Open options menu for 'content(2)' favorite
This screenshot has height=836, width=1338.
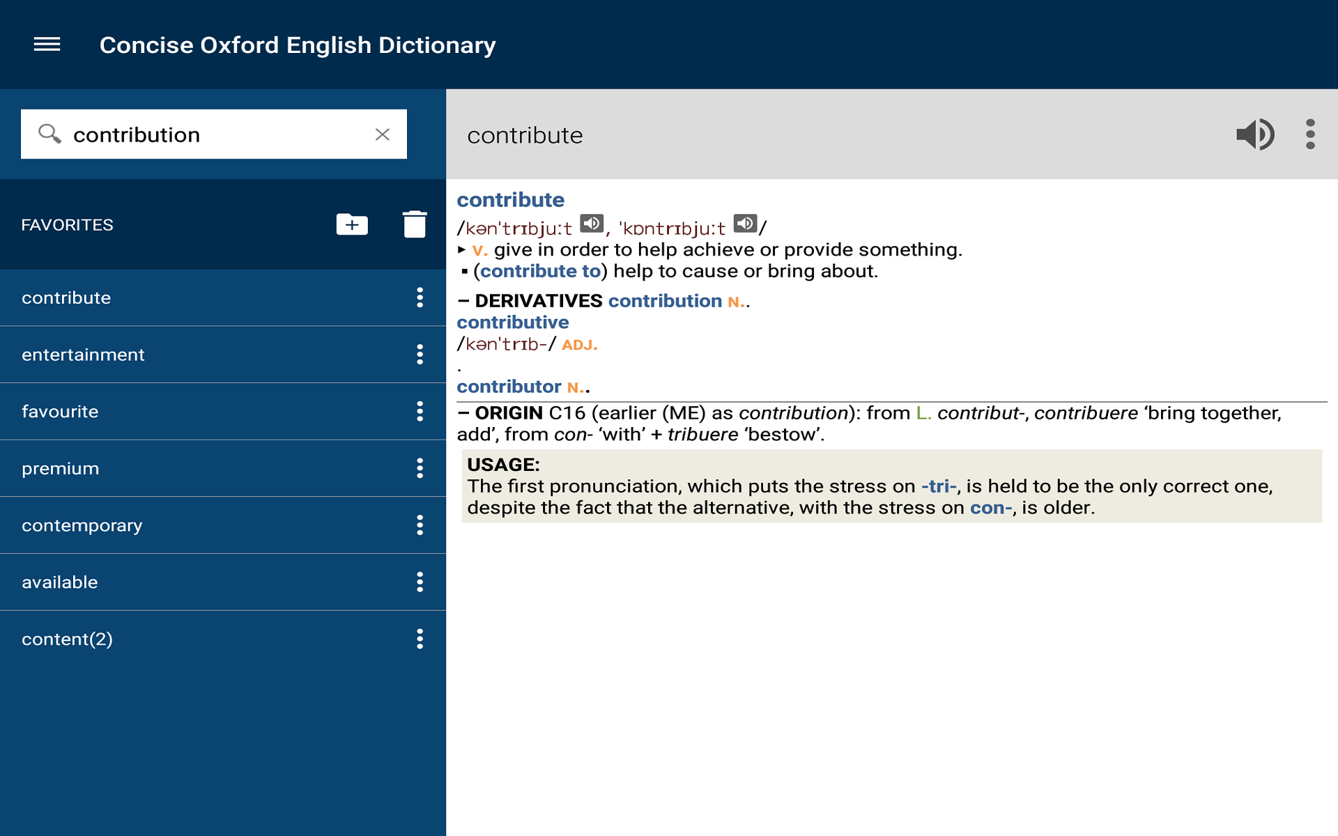(420, 639)
